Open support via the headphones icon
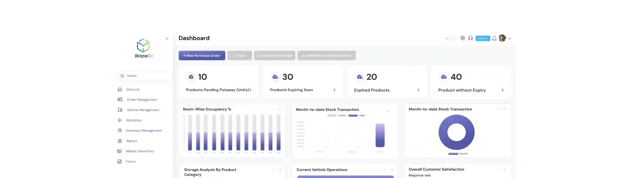This screenshot has width=627, height=178. 471,38
